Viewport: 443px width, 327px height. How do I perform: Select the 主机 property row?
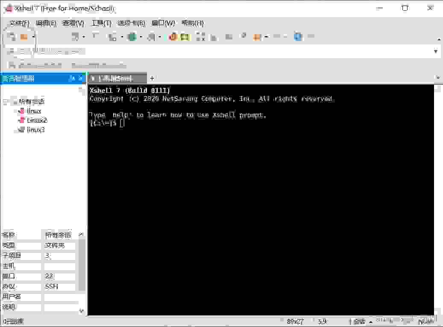pos(39,266)
